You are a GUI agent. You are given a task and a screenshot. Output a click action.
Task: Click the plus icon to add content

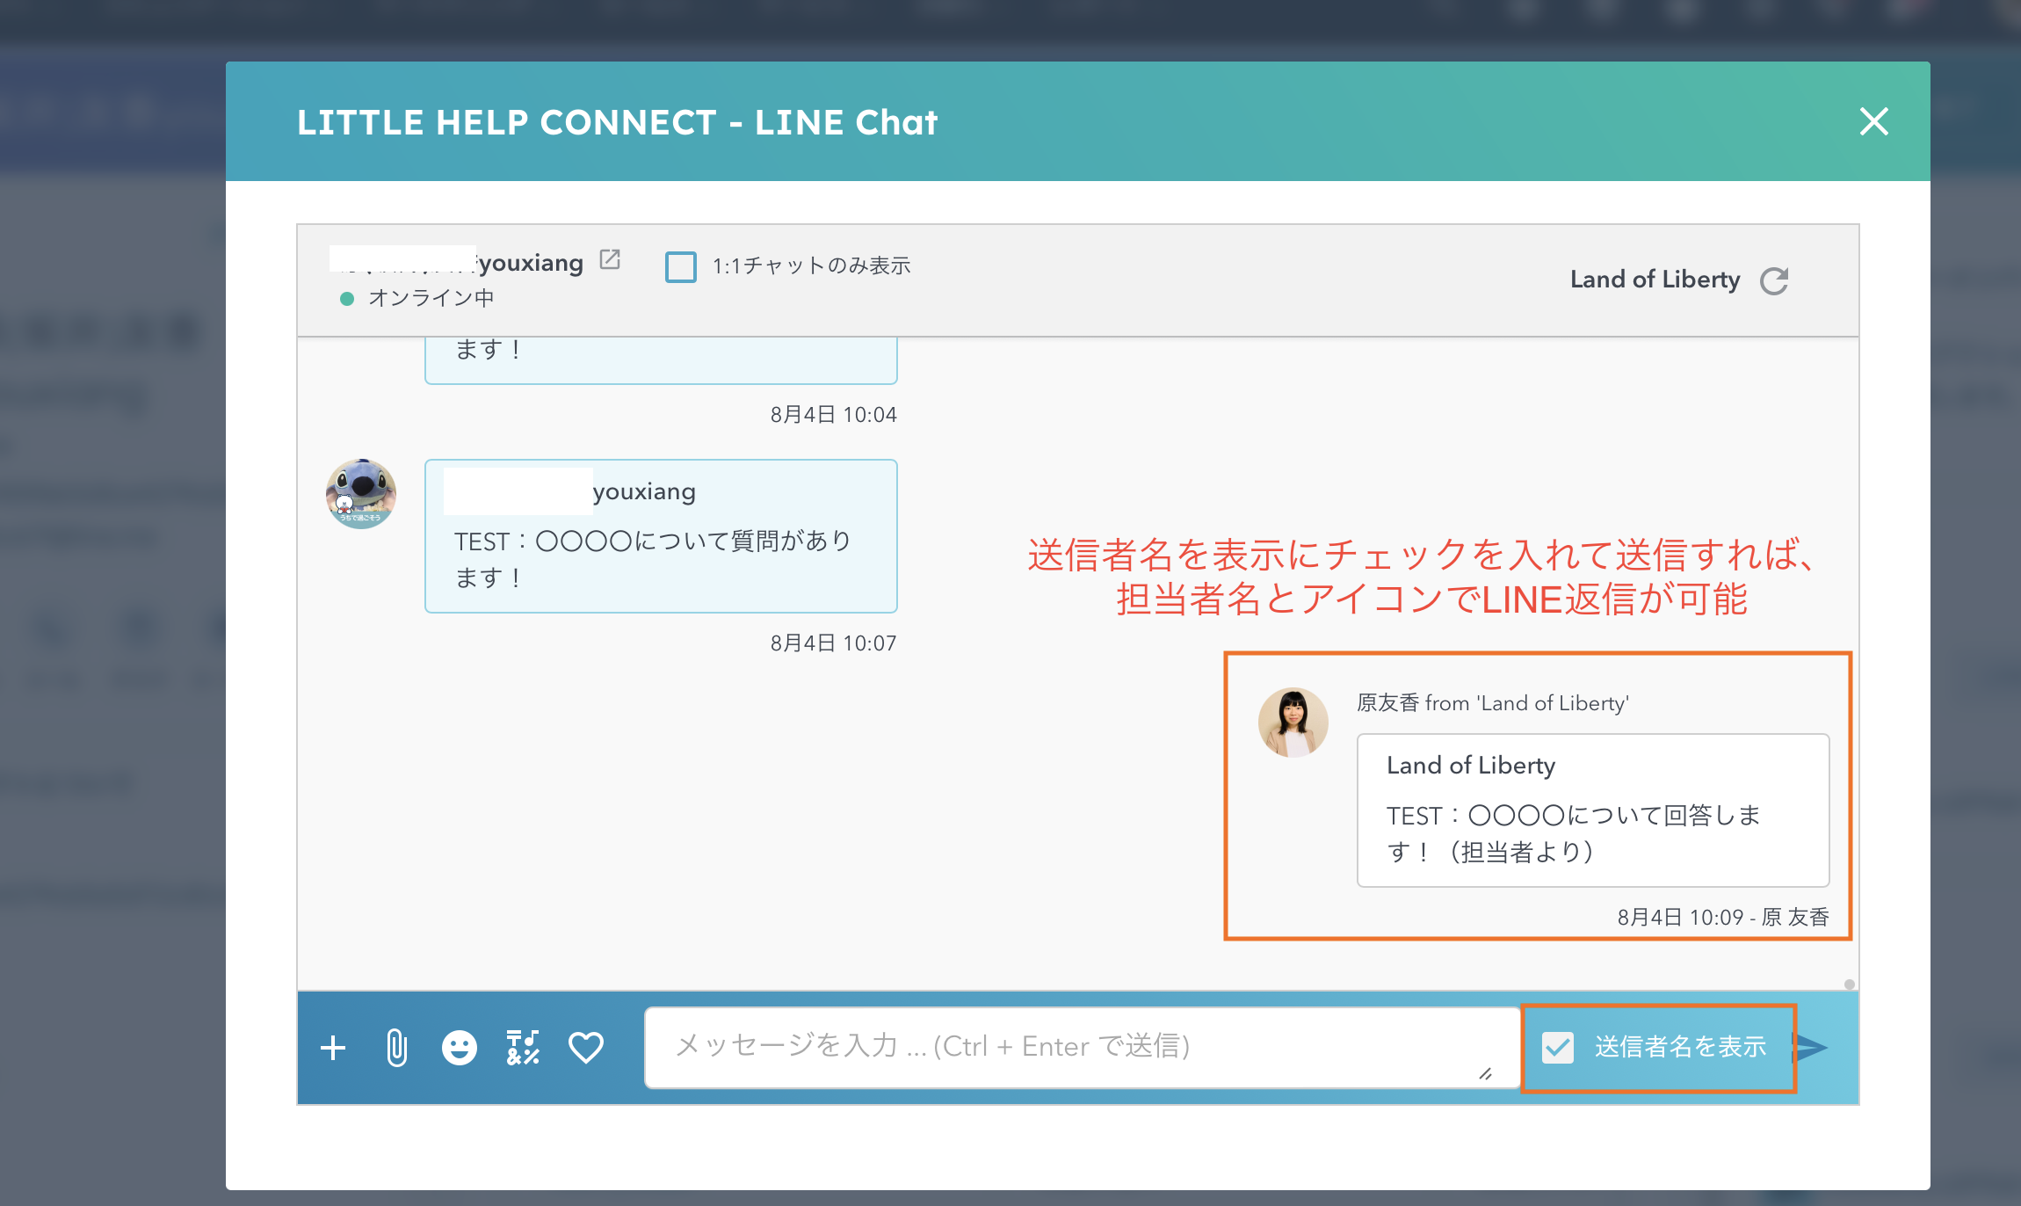tap(333, 1047)
